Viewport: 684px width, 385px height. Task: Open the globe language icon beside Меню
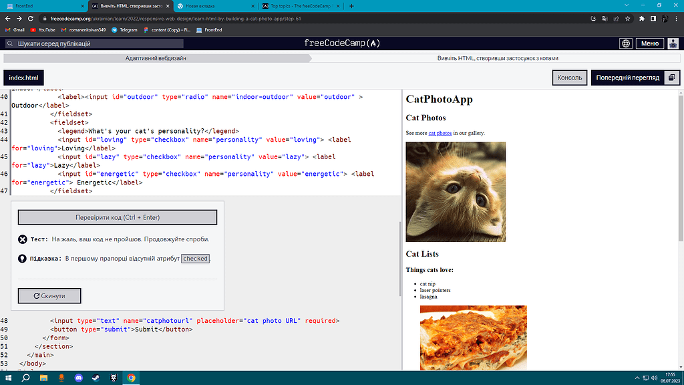(625, 42)
